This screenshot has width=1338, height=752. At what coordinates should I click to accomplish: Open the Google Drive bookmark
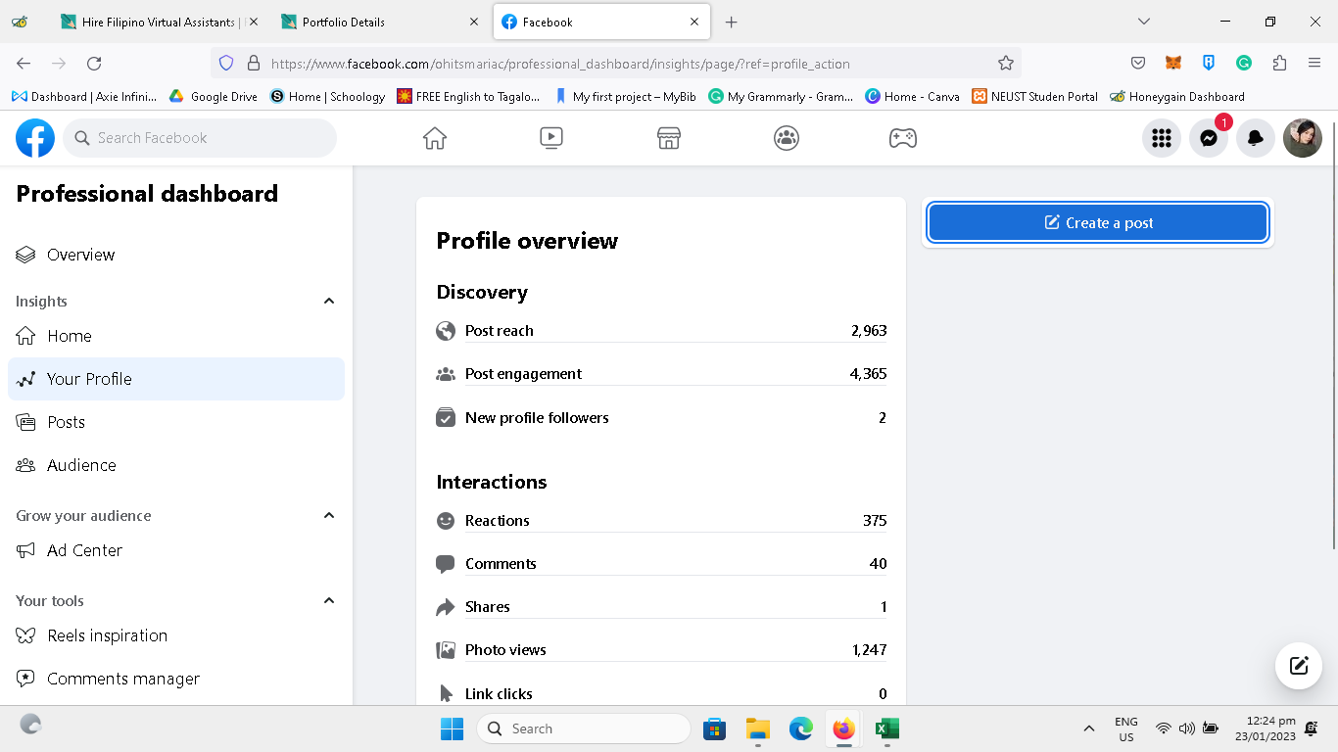point(214,97)
